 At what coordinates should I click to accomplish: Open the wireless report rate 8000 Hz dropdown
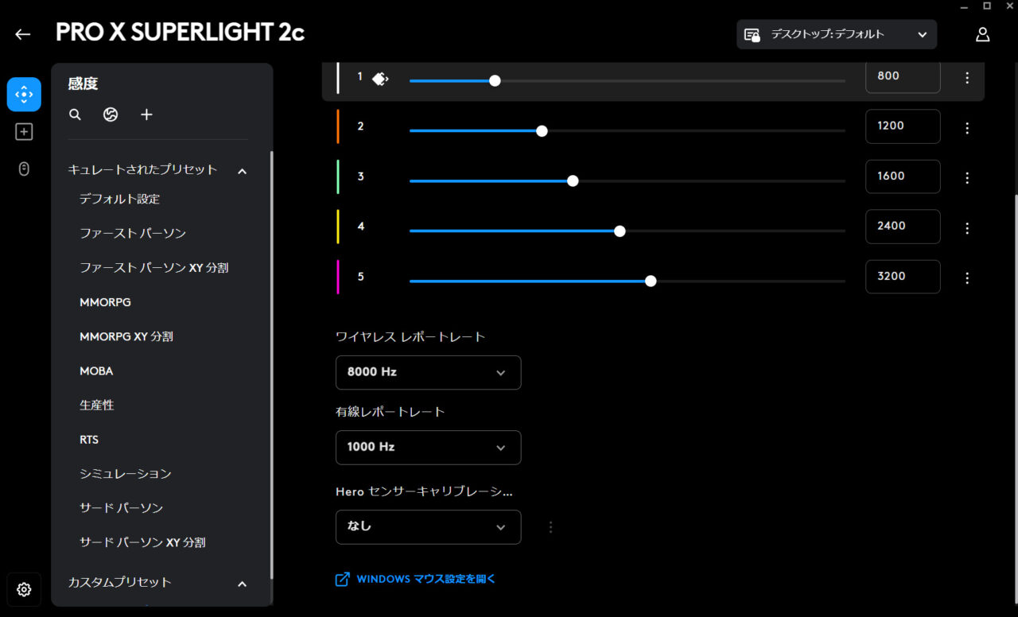coord(428,372)
